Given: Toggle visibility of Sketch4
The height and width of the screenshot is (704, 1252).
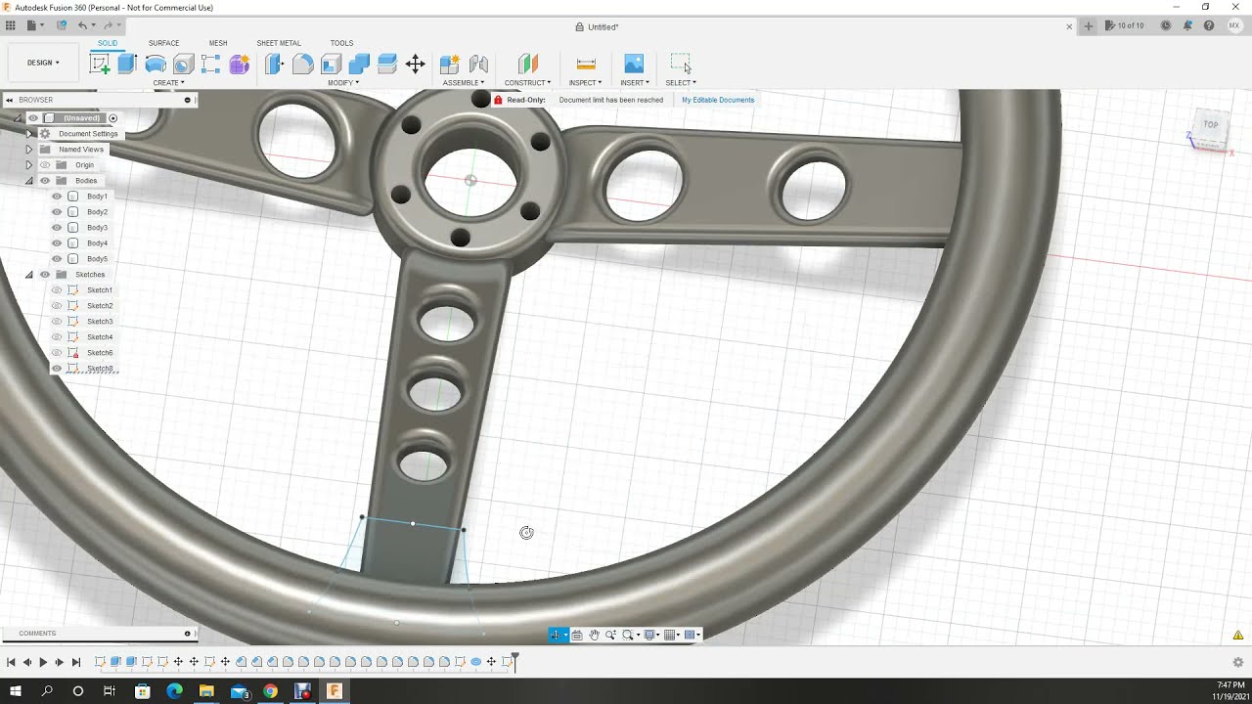Looking at the screenshot, I should 57,337.
